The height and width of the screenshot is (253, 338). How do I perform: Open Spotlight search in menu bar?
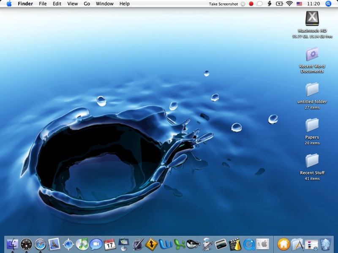328,4
